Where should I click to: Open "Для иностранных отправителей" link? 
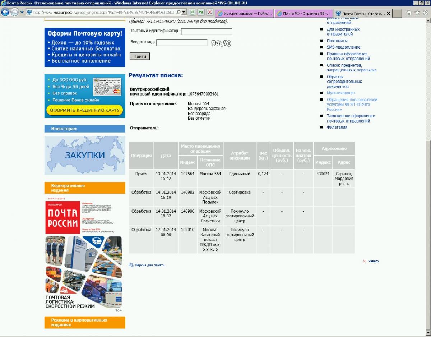click(x=343, y=32)
